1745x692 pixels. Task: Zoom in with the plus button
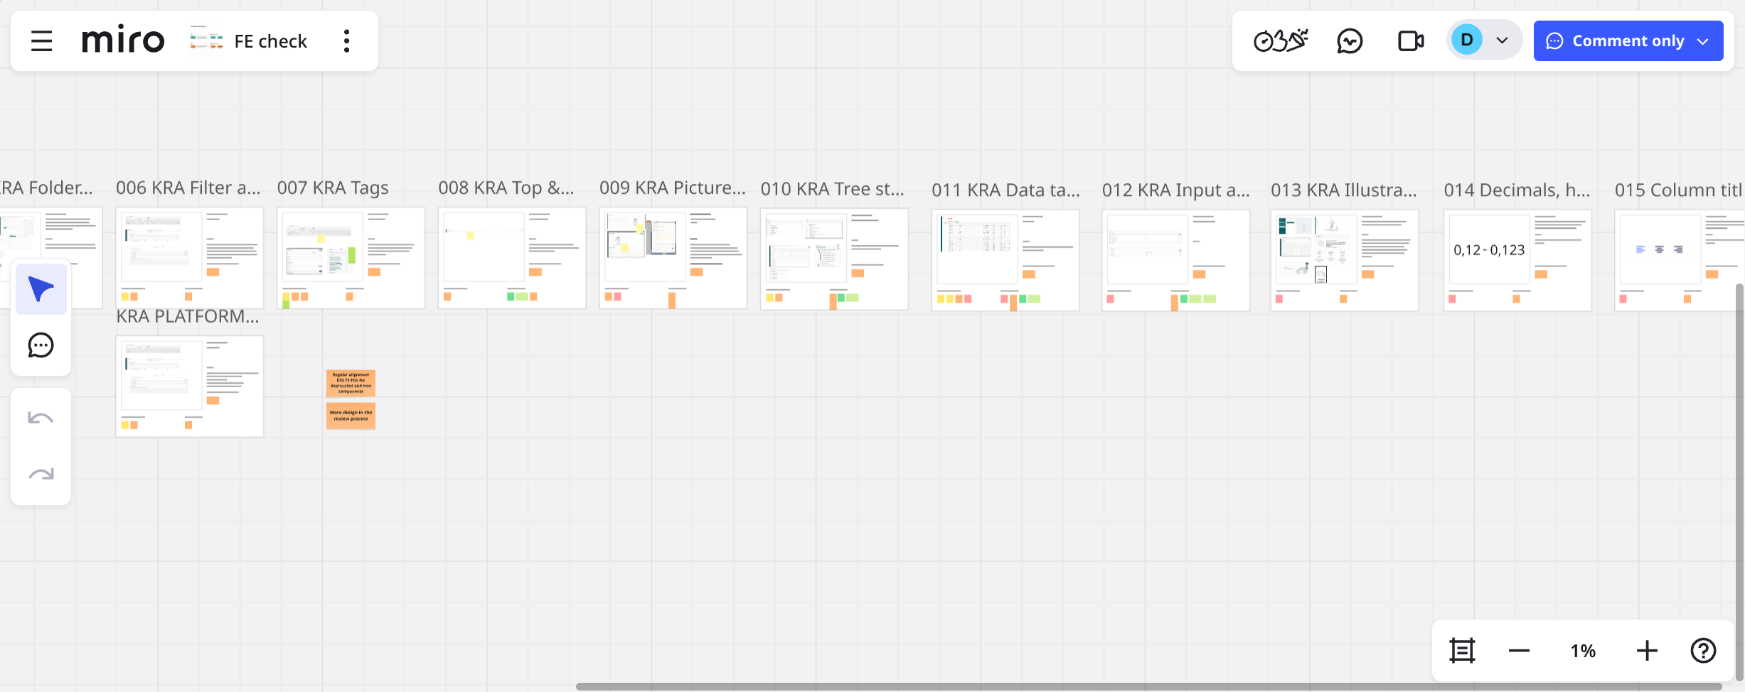(x=1647, y=651)
